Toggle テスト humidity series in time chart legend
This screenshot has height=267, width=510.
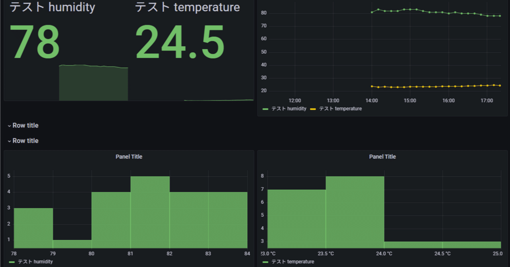(289, 108)
